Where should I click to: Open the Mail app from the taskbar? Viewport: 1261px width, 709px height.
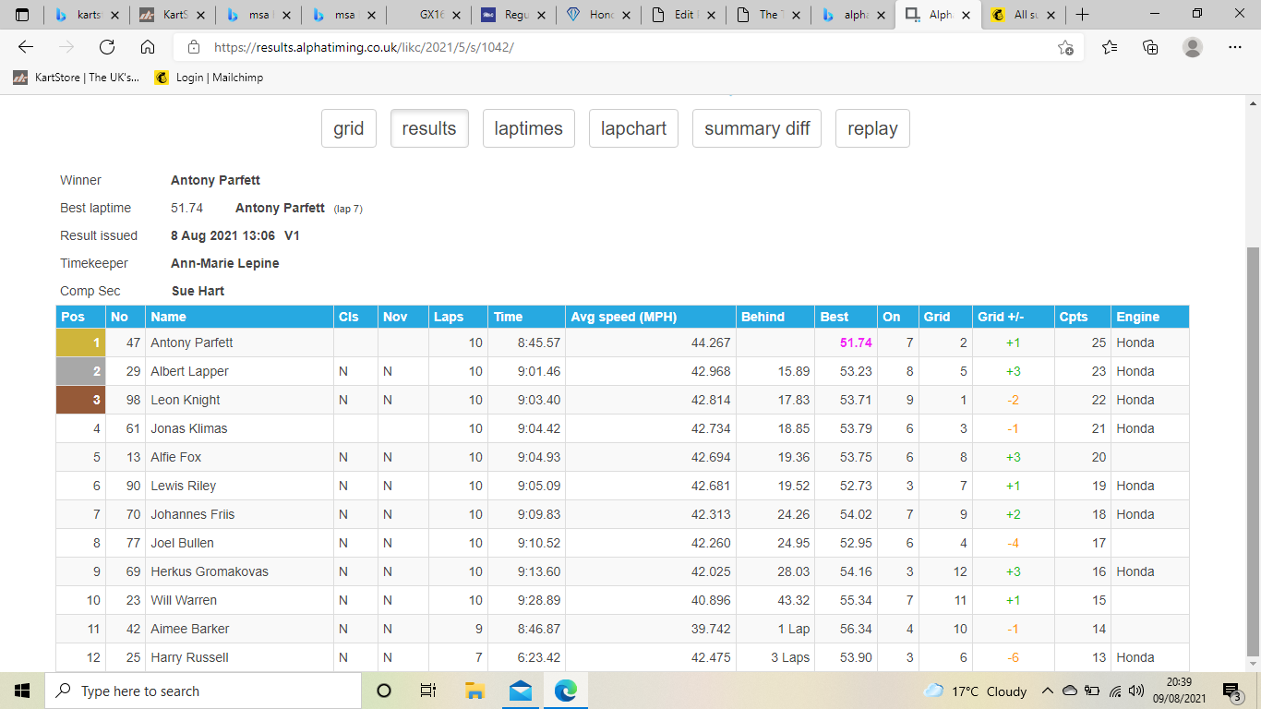pos(520,691)
